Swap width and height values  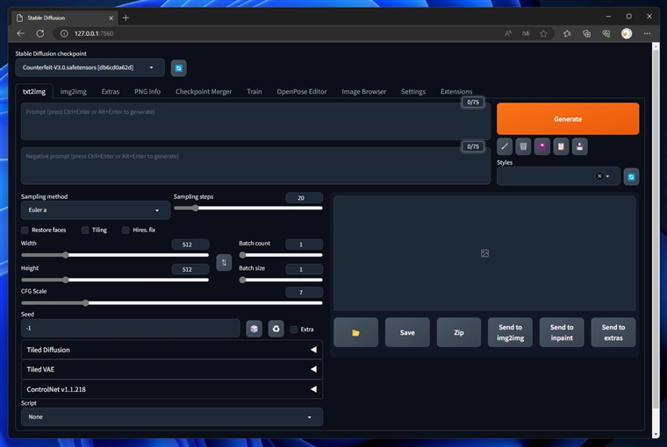tap(224, 262)
